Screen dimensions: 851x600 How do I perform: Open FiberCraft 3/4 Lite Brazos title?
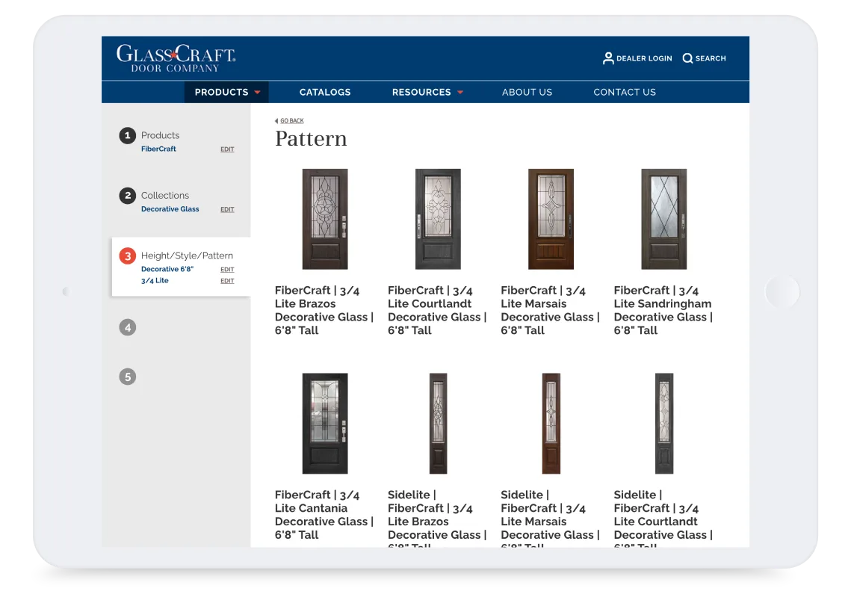(324, 311)
